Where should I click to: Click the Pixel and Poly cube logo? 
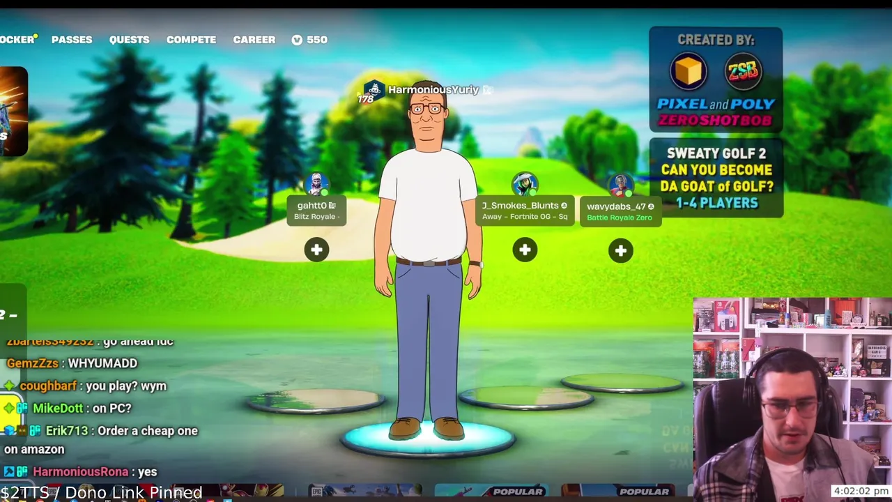click(x=689, y=71)
